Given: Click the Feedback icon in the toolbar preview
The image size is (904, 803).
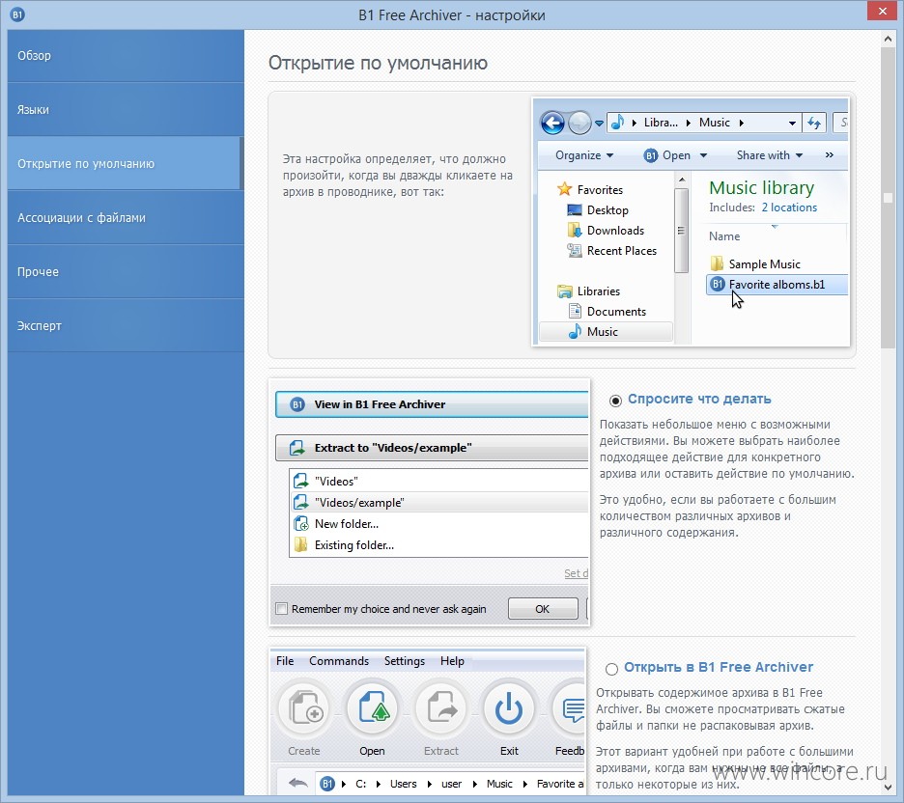Looking at the screenshot, I should point(570,708).
